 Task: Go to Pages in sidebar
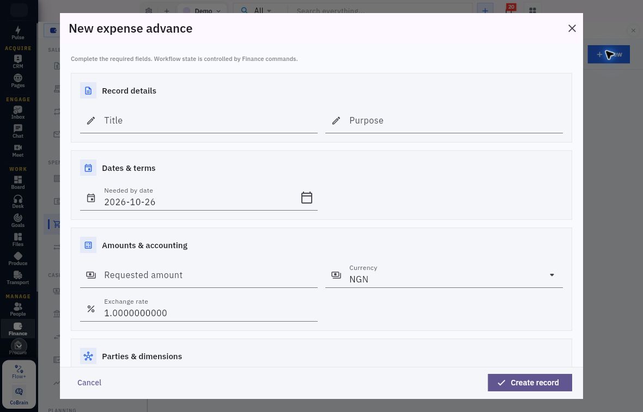17,81
